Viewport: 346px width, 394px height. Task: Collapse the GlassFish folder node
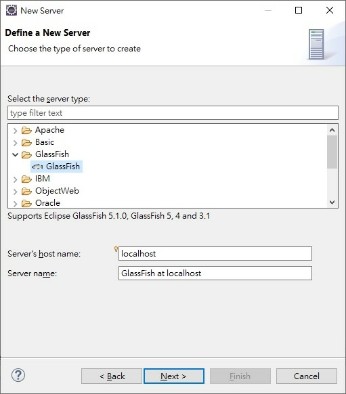coord(16,154)
